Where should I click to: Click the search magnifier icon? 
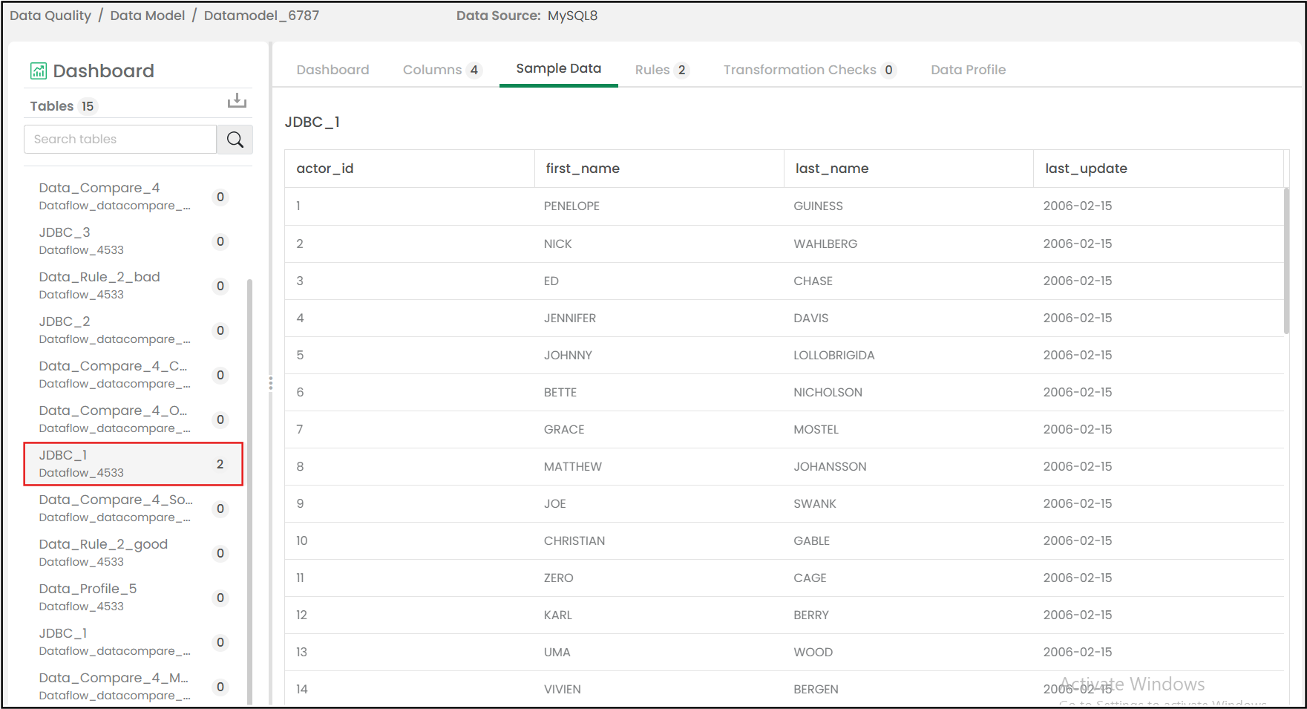[235, 140]
